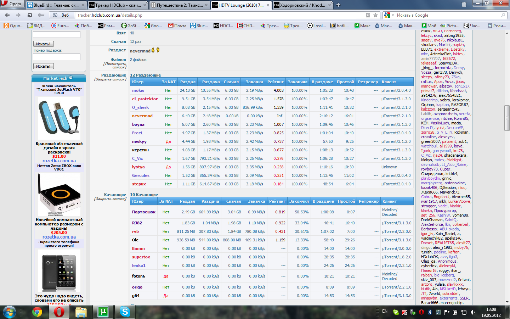Open the Портвешок user link
510x319 pixels.
pos(144,212)
